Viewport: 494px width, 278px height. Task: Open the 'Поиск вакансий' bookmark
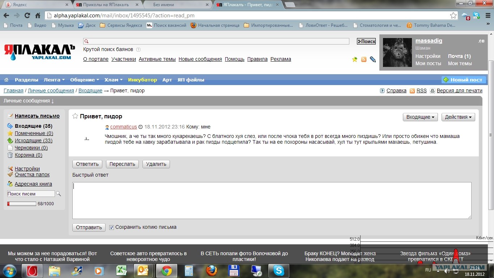(x=166, y=25)
